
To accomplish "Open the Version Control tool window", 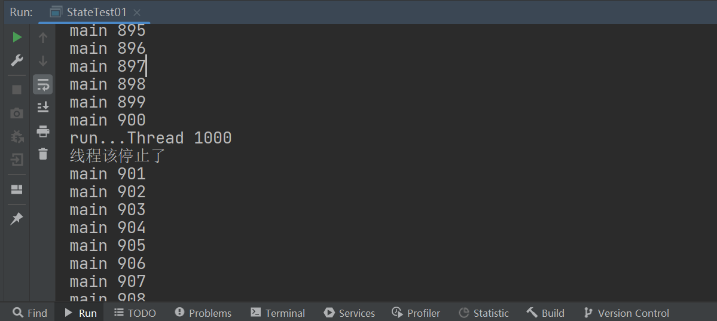I will click(x=626, y=313).
